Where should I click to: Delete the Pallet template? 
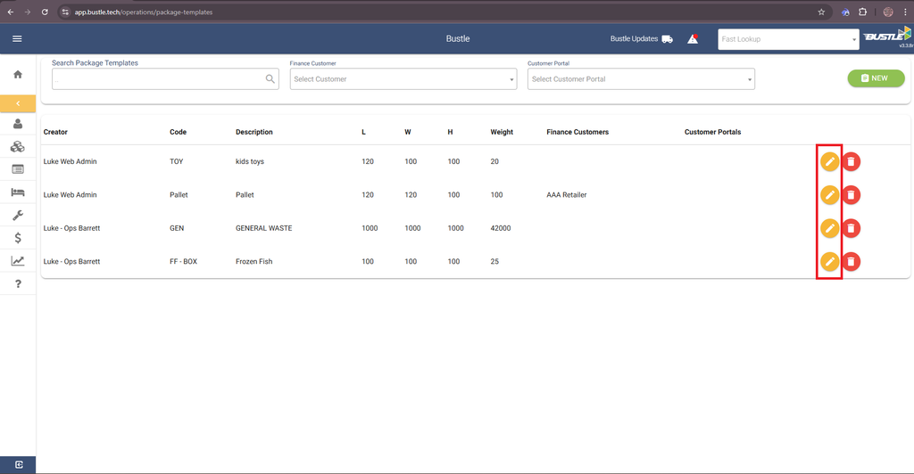point(851,195)
